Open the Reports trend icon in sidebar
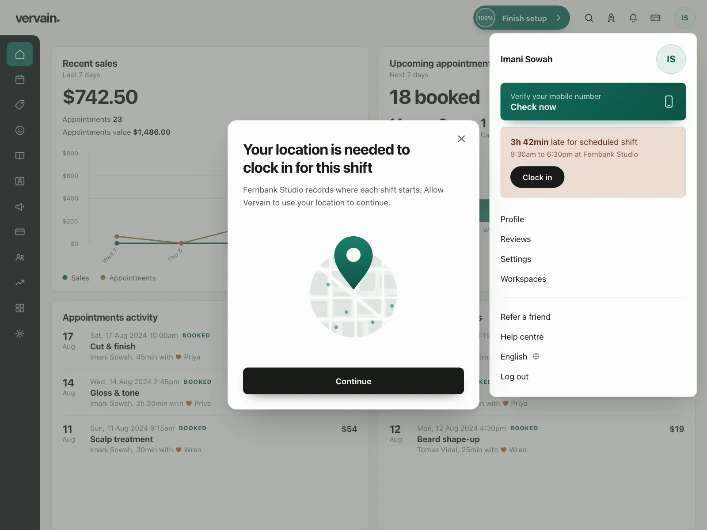This screenshot has height=530, width=707. pos(20,283)
